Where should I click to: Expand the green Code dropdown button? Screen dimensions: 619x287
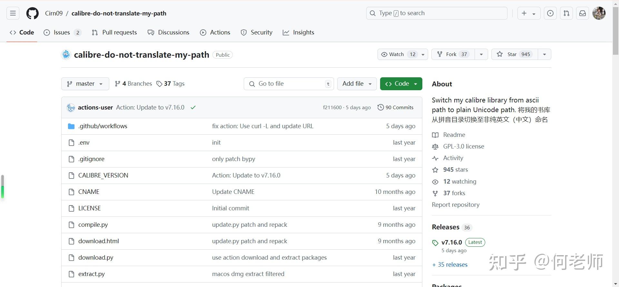401,84
